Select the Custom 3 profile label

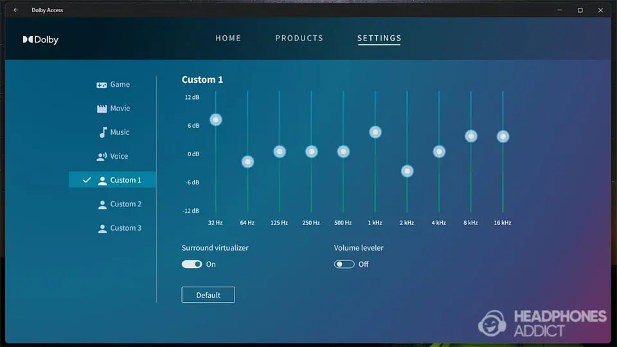125,227
